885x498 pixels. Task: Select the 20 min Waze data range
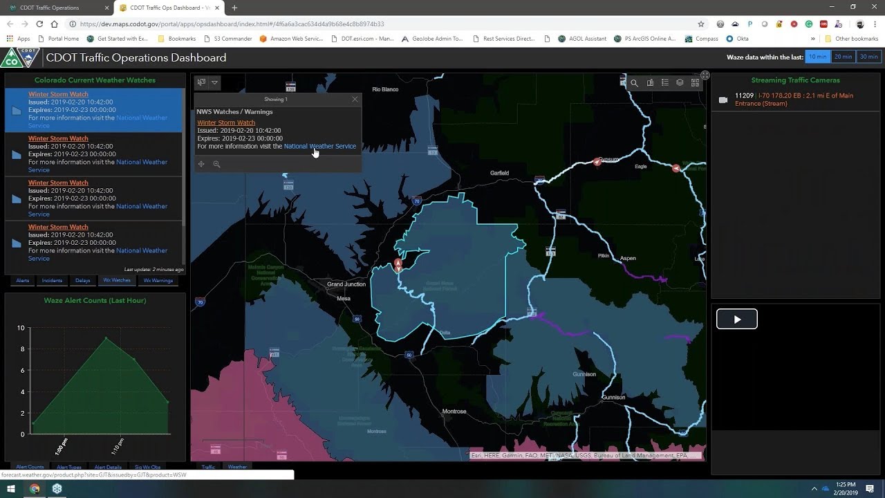843,57
